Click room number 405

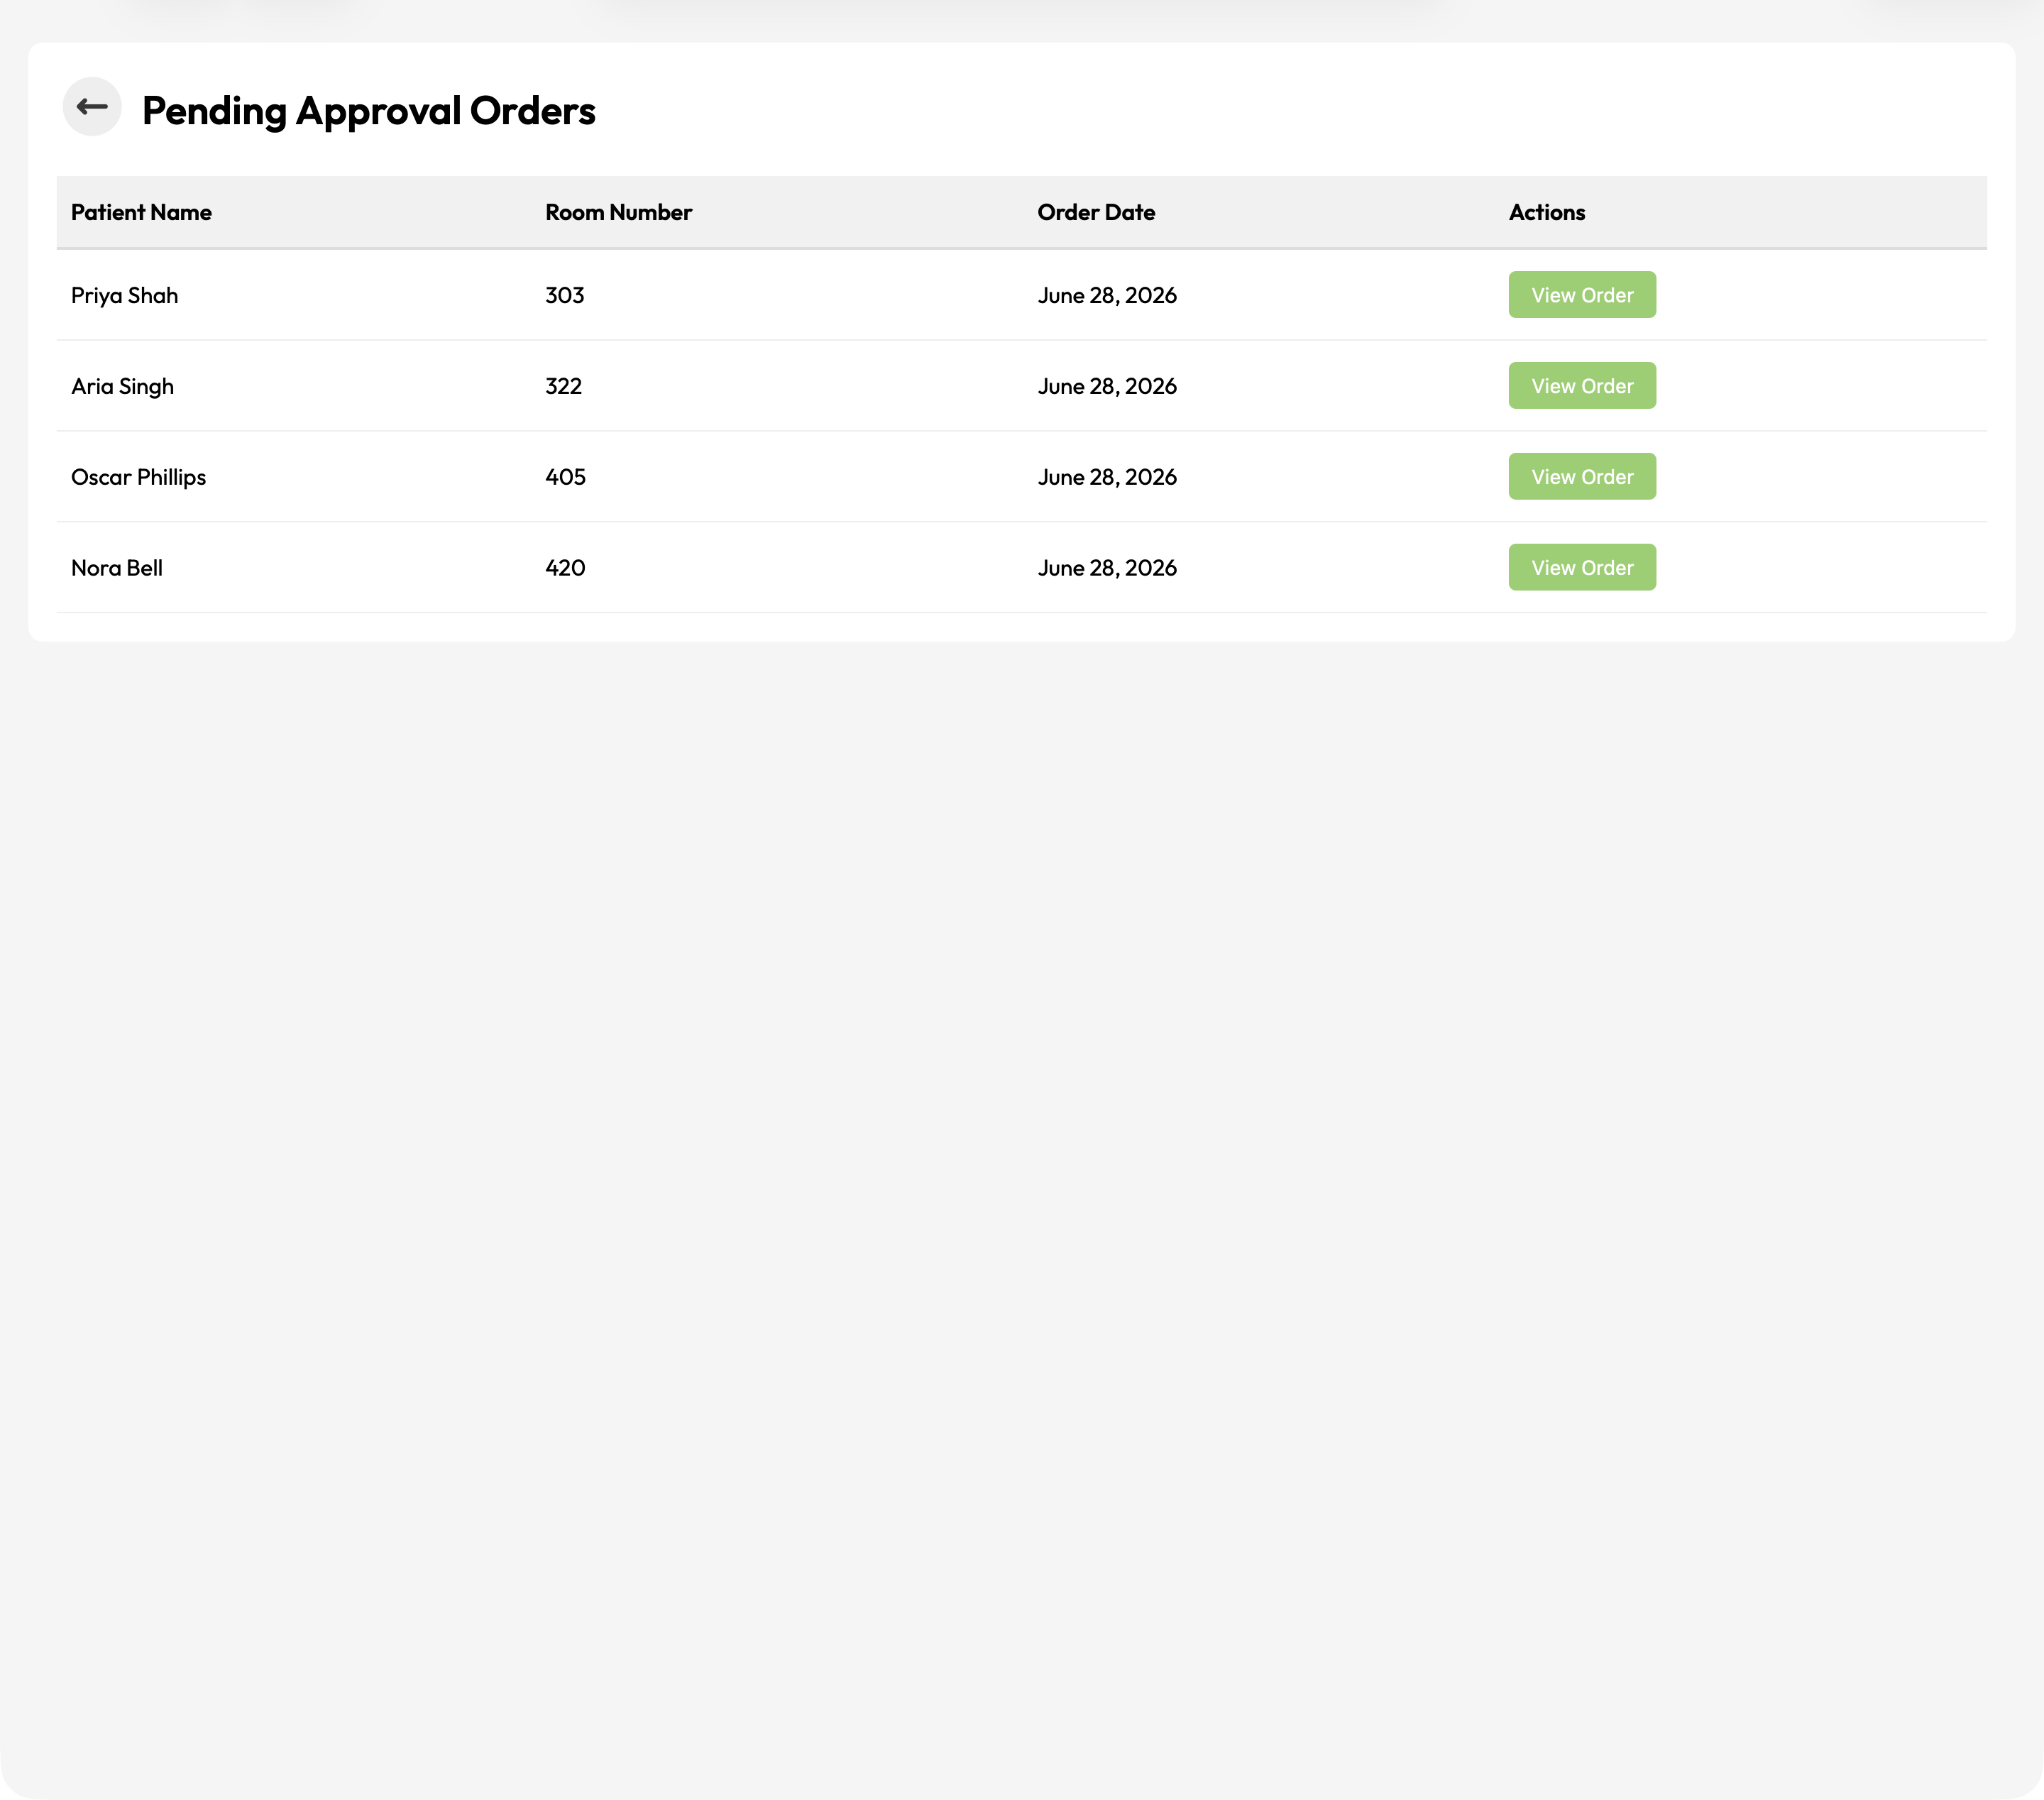(x=566, y=478)
